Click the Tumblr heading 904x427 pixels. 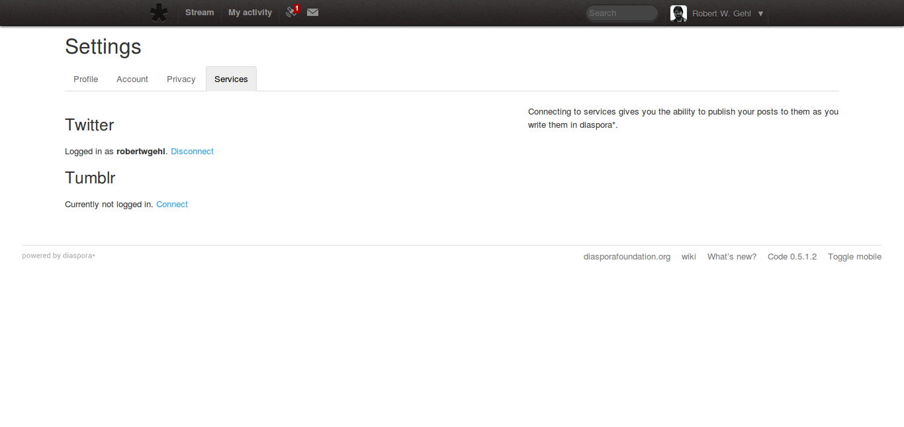point(90,178)
